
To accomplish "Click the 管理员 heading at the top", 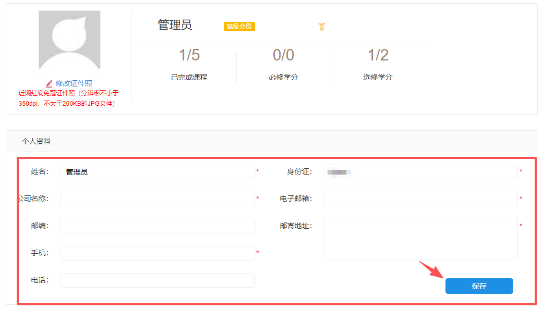I will [x=175, y=25].
